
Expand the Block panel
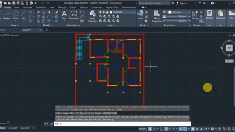[144, 25]
